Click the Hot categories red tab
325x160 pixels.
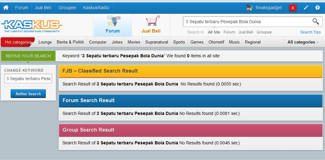(x=18, y=42)
